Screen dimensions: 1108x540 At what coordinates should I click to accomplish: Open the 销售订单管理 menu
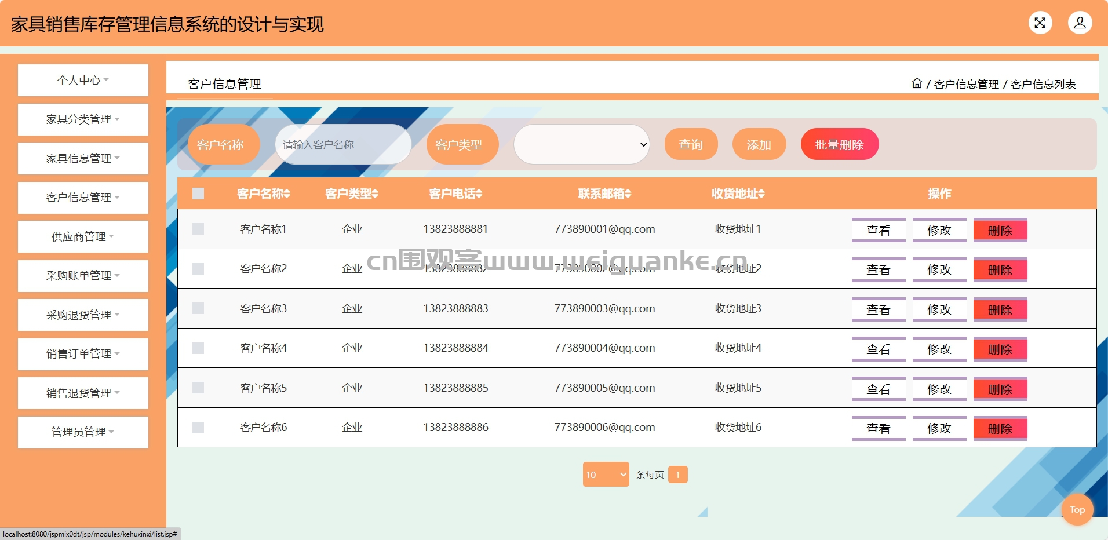tap(83, 354)
